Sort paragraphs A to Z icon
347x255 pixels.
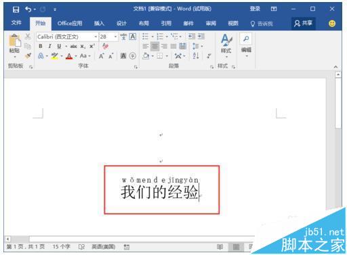point(196,55)
